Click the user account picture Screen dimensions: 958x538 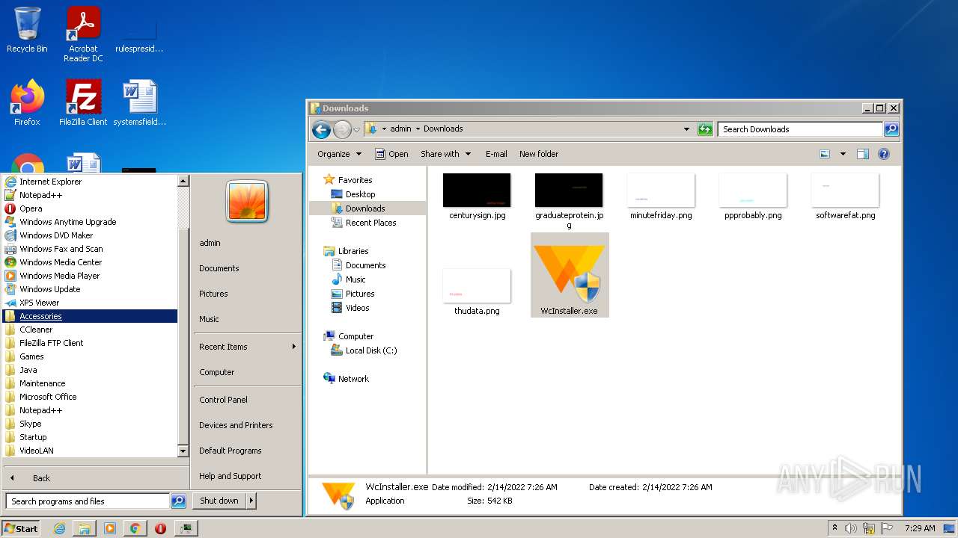247,202
